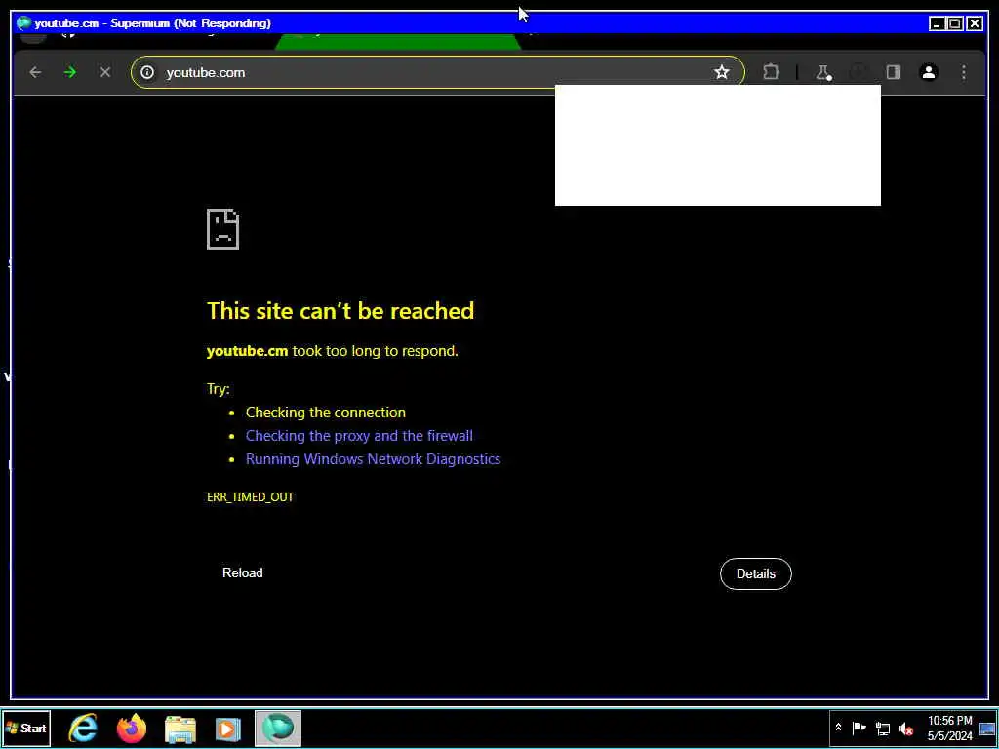Image resolution: width=999 pixels, height=749 pixels.
Task: Toggle the browser side panel icon
Action: coord(894,72)
